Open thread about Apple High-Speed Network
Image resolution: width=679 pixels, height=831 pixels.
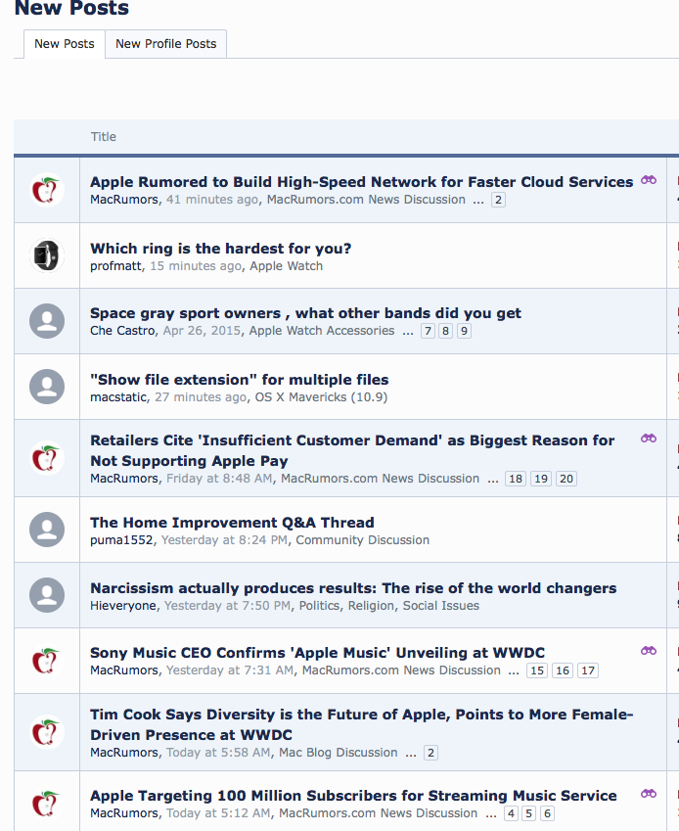pos(362,182)
